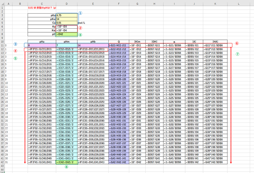Click the cell =10^-D42
Viewport: 254px width, 173px height.
(137, 162)
